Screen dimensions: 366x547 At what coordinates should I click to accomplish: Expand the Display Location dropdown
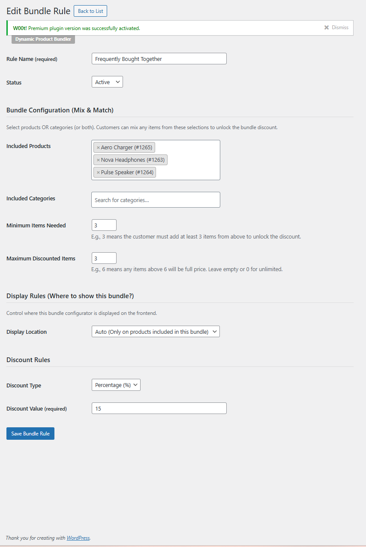(x=156, y=332)
